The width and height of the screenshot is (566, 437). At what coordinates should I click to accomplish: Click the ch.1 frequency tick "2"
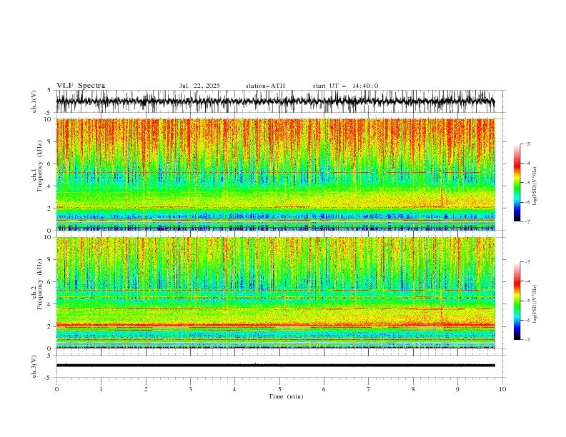pyautogui.click(x=49, y=208)
